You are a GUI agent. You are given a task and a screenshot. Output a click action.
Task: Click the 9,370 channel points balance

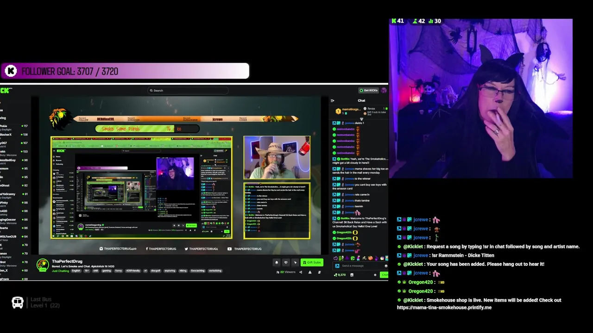[340, 275]
